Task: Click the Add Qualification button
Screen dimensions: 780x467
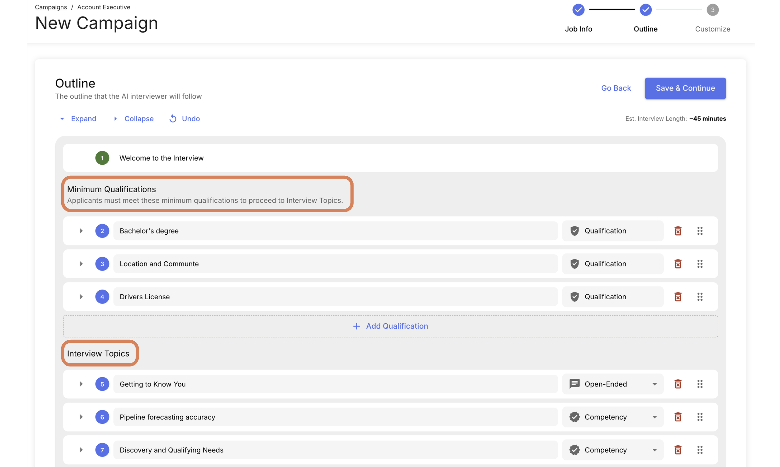Action: point(390,326)
